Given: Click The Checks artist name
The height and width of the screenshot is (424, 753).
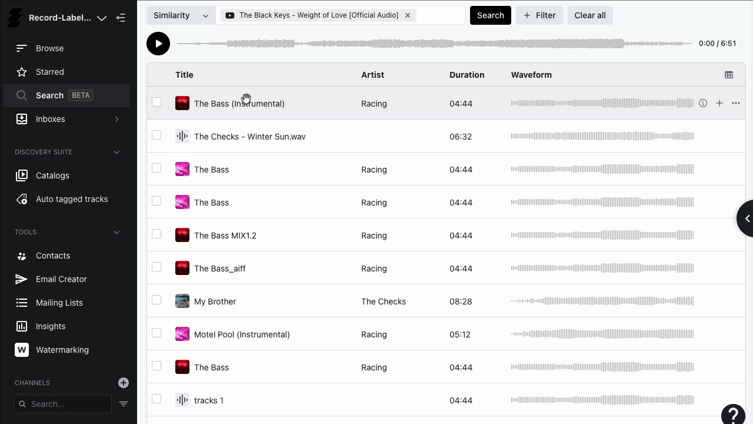Looking at the screenshot, I should 384,302.
